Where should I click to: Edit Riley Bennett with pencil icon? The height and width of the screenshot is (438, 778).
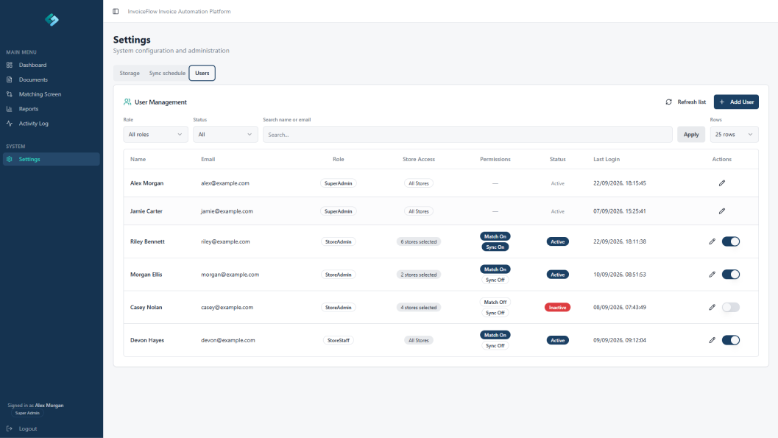point(712,241)
